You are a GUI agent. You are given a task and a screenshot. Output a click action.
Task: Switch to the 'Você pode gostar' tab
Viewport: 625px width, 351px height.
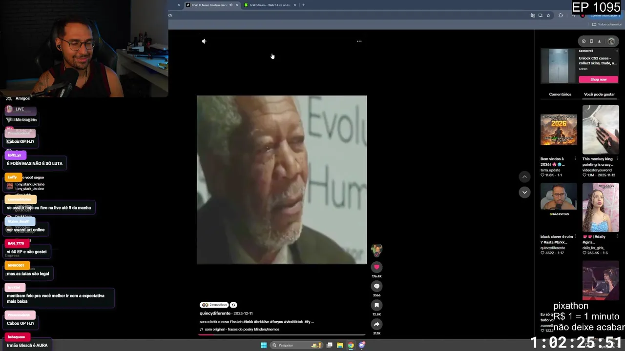click(599, 94)
